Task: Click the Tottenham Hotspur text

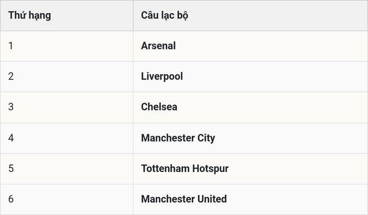Action: click(x=185, y=169)
